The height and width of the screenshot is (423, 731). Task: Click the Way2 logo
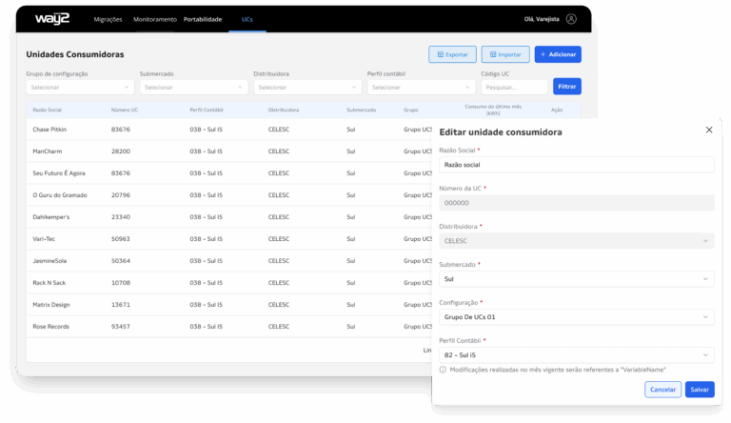[52, 18]
